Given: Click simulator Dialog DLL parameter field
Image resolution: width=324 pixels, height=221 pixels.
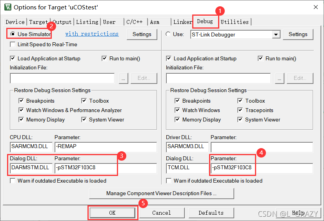Looking at the screenshot, I should pos(106,168).
